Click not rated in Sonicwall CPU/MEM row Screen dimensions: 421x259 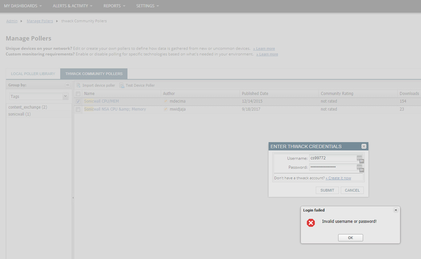click(x=329, y=101)
